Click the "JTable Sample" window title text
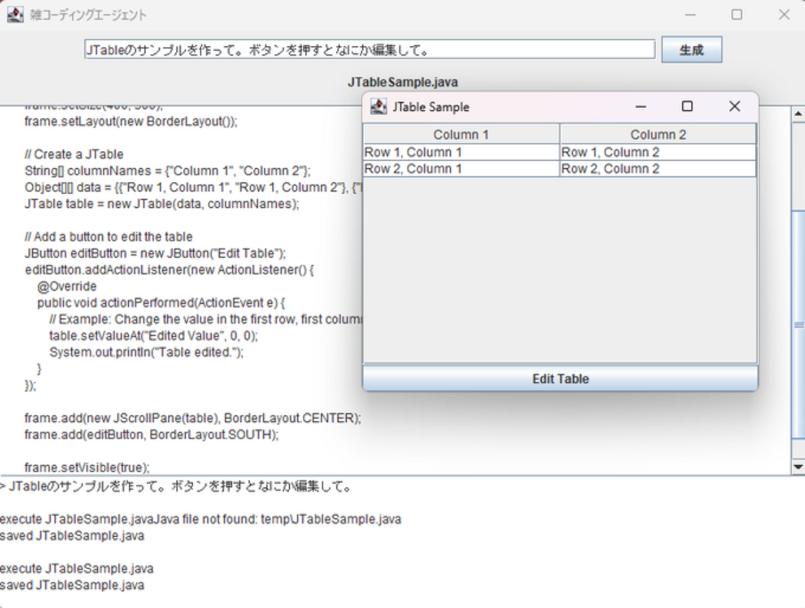Screen dimensions: 805x608 pos(431,107)
